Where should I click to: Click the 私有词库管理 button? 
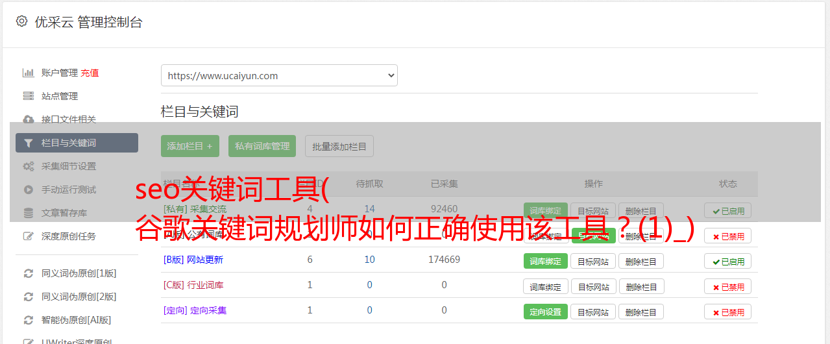[262, 146]
